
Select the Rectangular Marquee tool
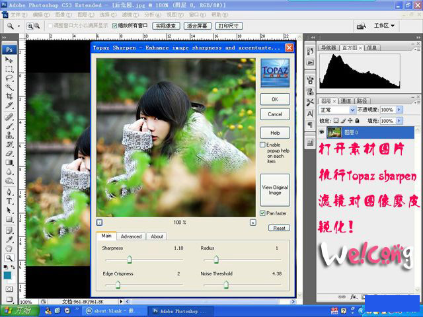click(x=9, y=69)
